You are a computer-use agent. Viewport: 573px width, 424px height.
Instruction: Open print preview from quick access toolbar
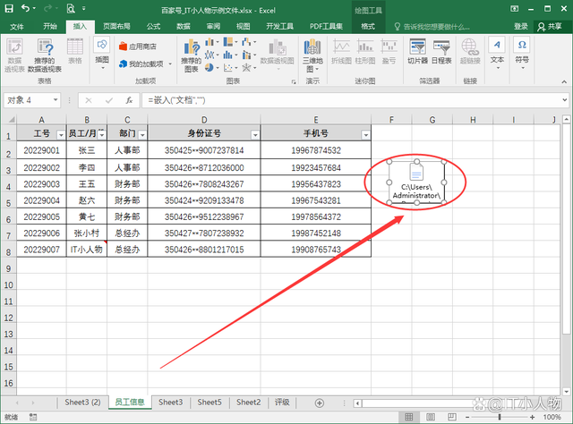(71, 8)
